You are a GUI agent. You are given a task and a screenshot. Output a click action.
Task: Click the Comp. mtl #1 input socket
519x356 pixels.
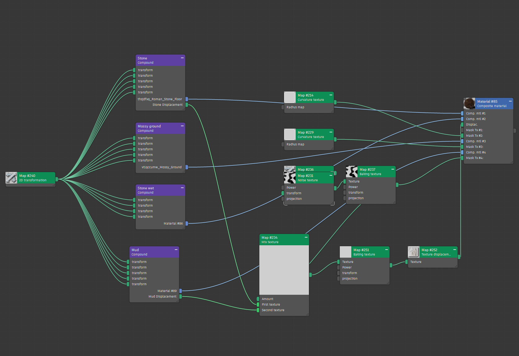point(462,114)
